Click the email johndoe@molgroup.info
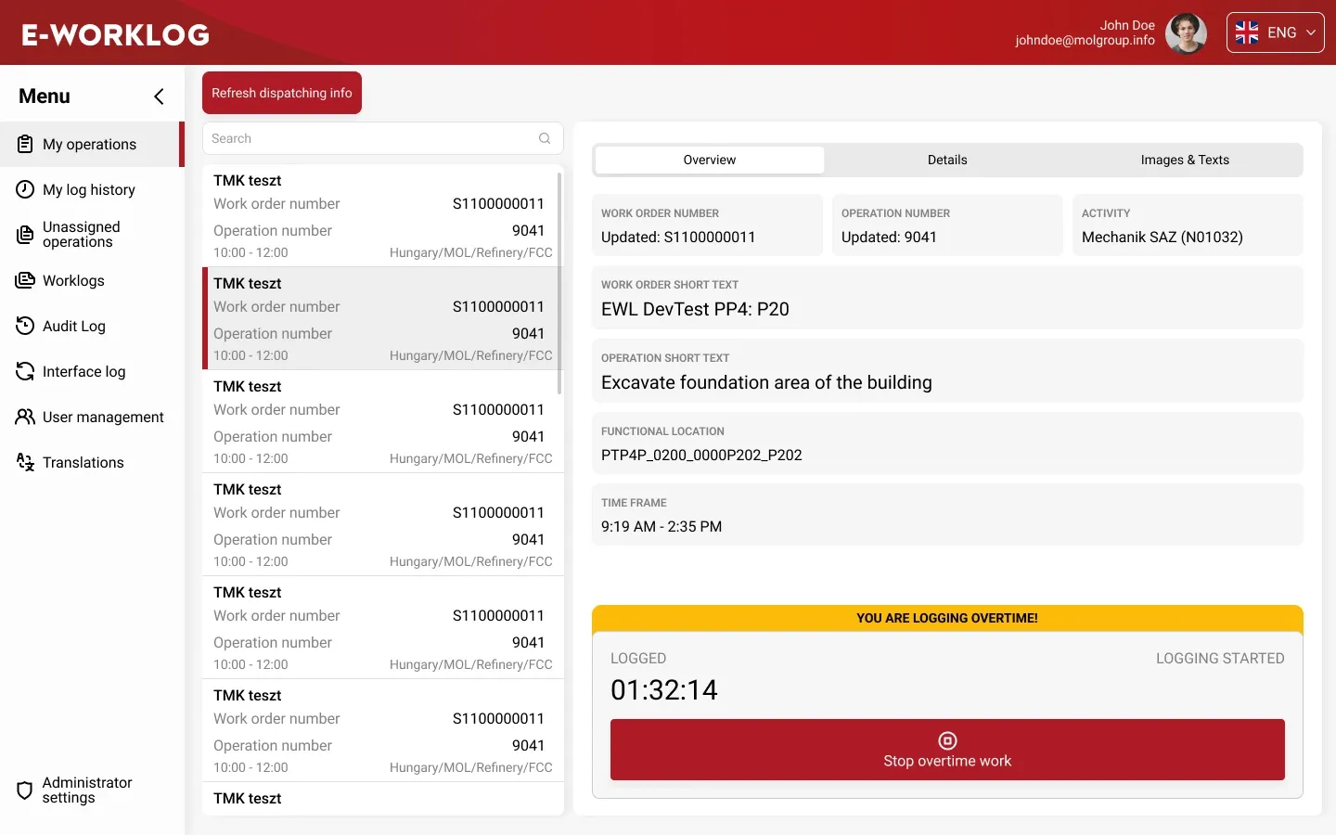1336x835 pixels. point(1085,40)
